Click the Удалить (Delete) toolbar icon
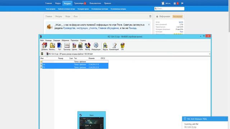 pyautogui.click(x=74, y=47)
